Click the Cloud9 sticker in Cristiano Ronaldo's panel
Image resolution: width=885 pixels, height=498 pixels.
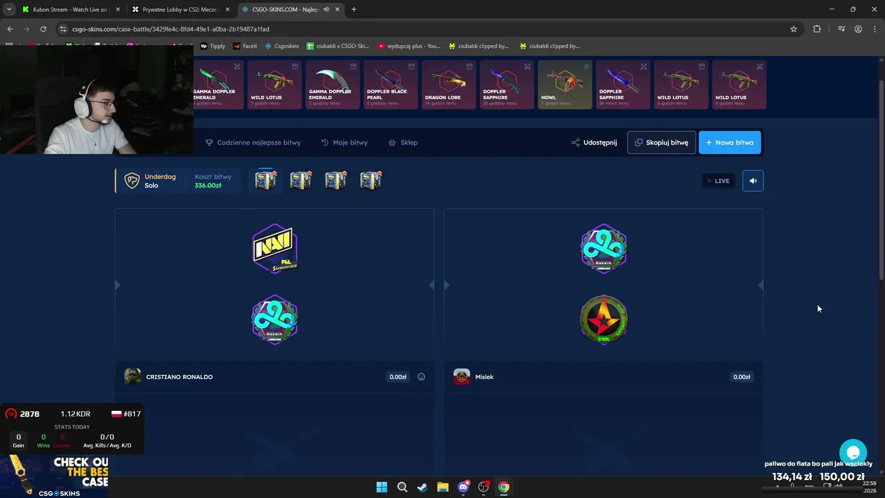tap(274, 320)
